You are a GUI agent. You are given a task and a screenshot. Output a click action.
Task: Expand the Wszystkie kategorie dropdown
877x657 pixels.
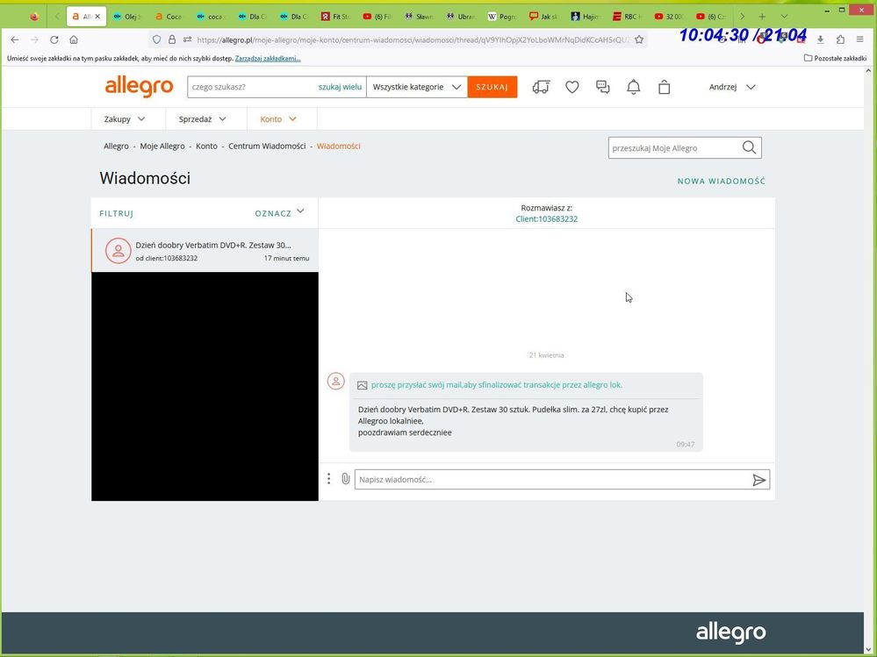point(416,87)
